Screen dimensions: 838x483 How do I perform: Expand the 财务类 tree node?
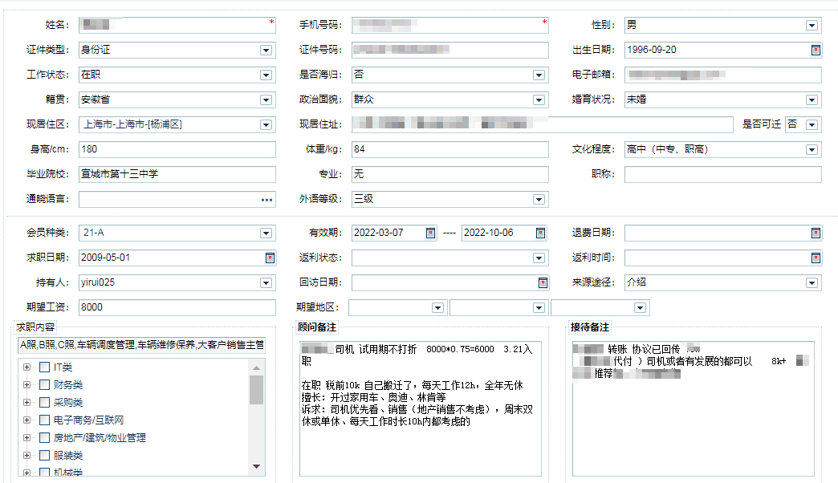click(26, 384)
